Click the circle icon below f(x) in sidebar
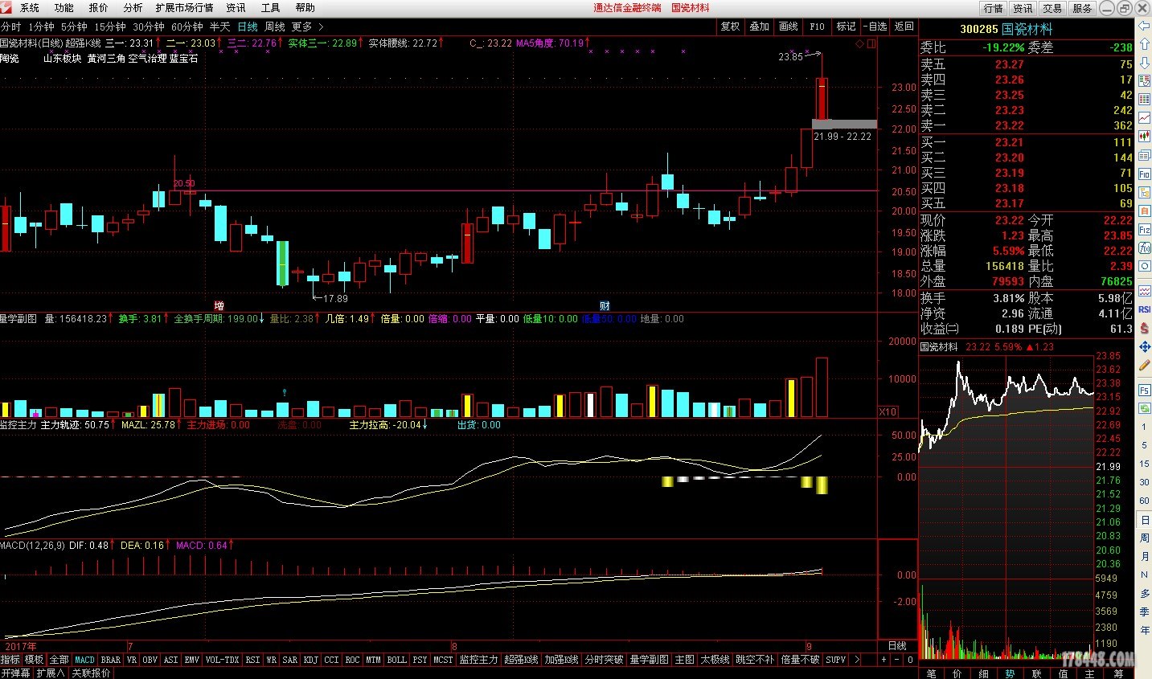The image size is (1152, 679). [x=1144, y=265]
